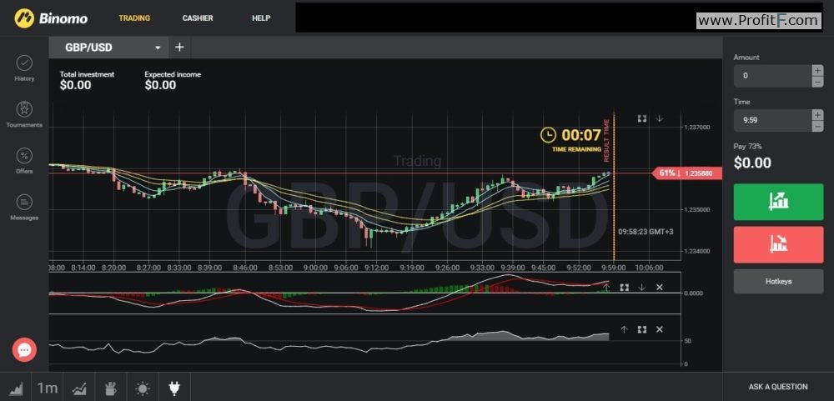
Task: Click the 61% current price tag
Action: point(686,173)
